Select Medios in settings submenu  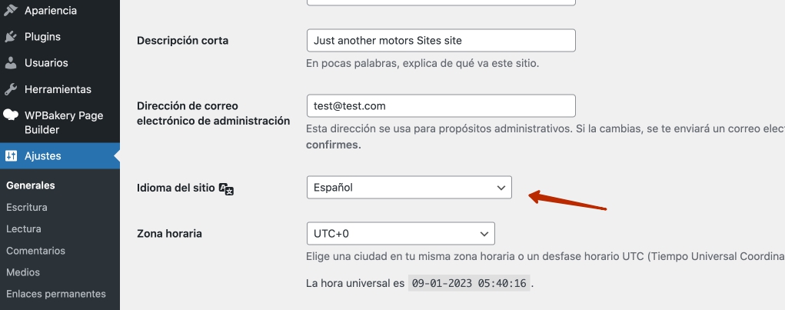click(23, 272)
